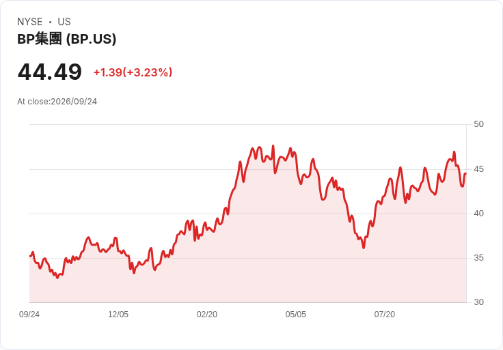Select the 44.49 current price value
The width and height of the screenshot is (503, 350).
[50, 72]
